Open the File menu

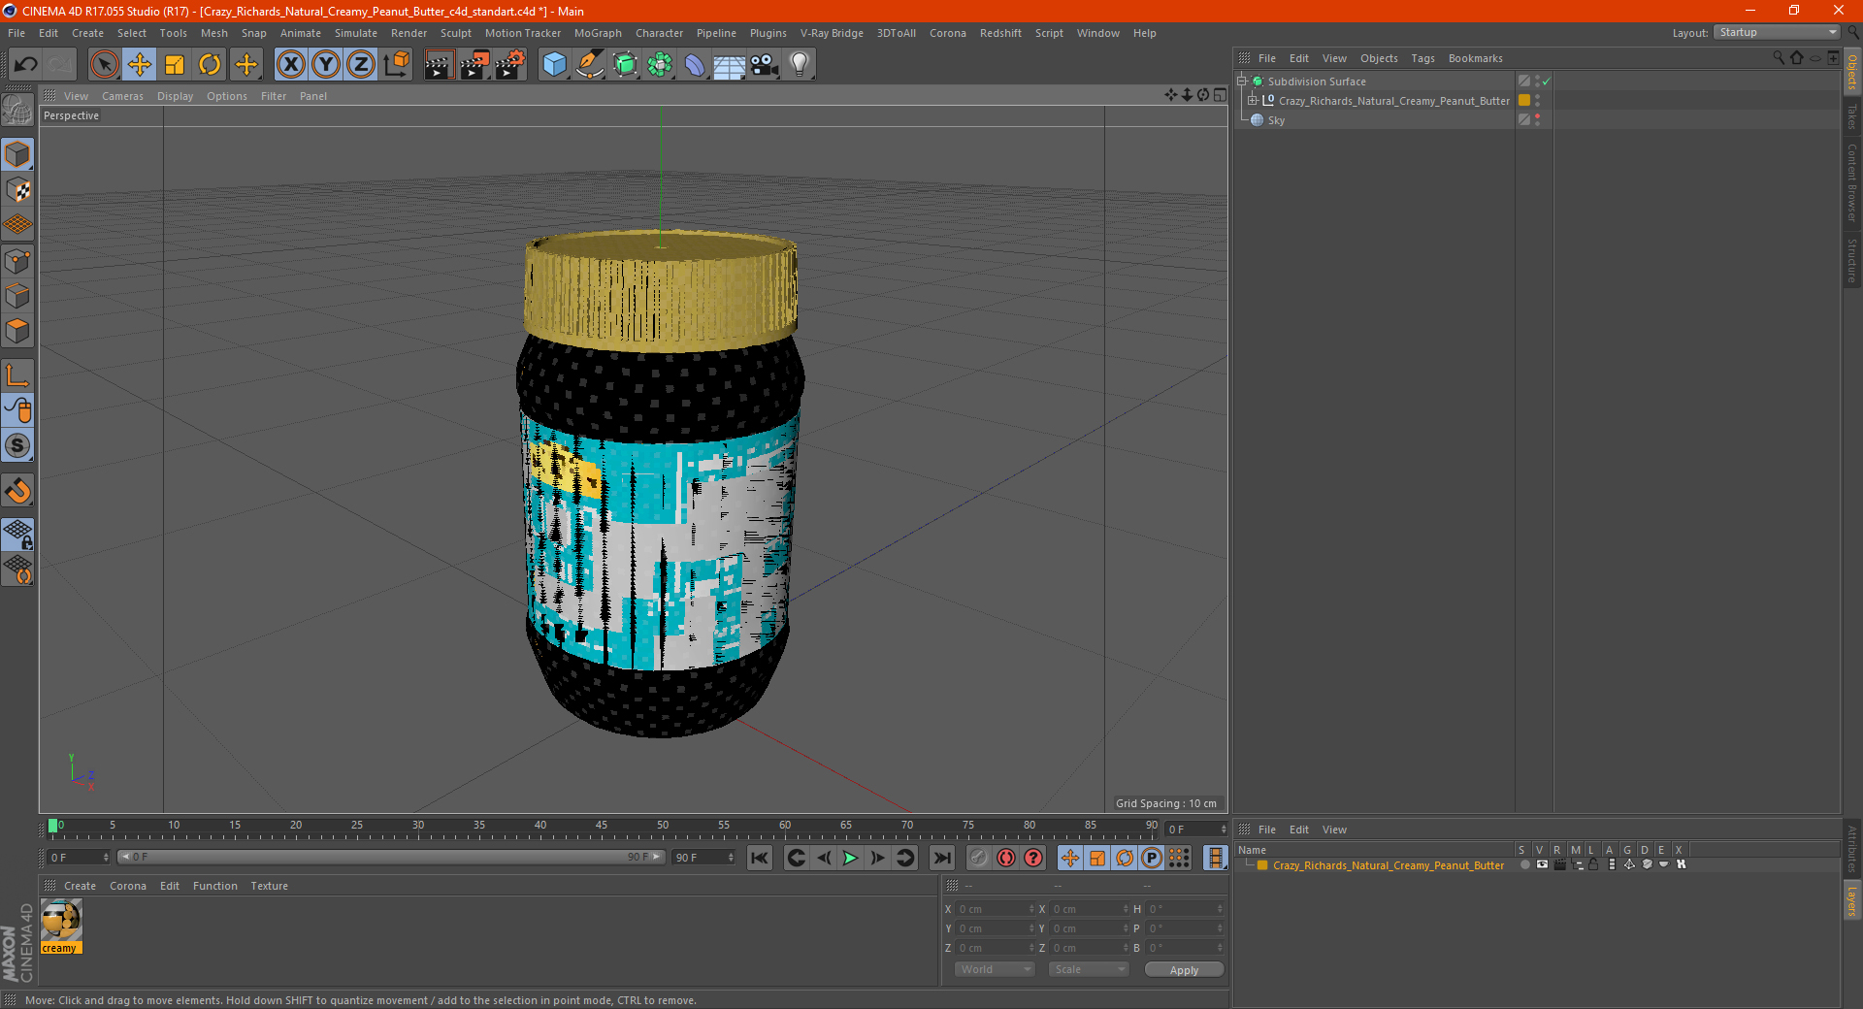tap(16, 33)
